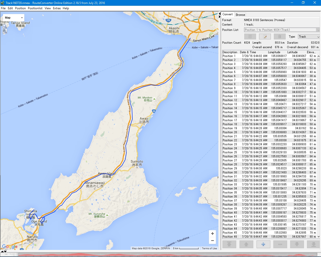The width and height of the screenshot is (321, 257).
Task: Expand the Position List combo box
Action: pyautogui.click(x=318, y=30)
